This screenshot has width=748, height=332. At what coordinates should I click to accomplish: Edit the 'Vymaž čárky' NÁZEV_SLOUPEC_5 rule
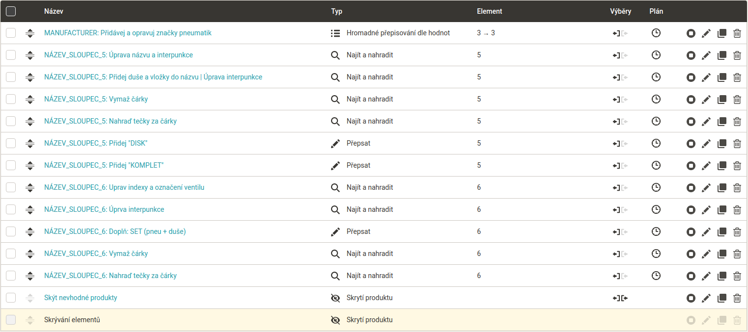[706, 100]
